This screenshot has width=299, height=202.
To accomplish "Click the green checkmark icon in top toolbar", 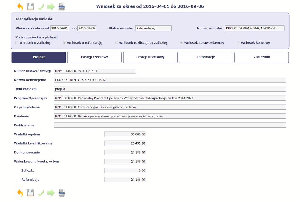I will coord(41,7).
